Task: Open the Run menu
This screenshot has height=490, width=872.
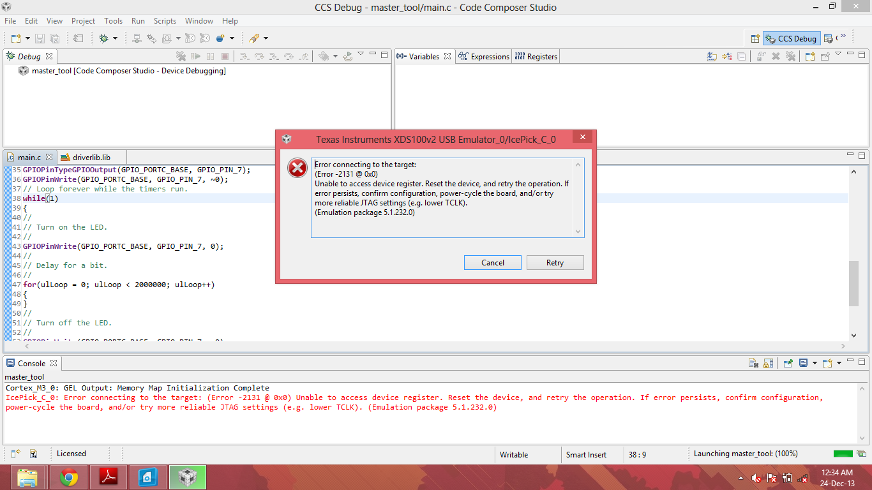Action: 138,21
